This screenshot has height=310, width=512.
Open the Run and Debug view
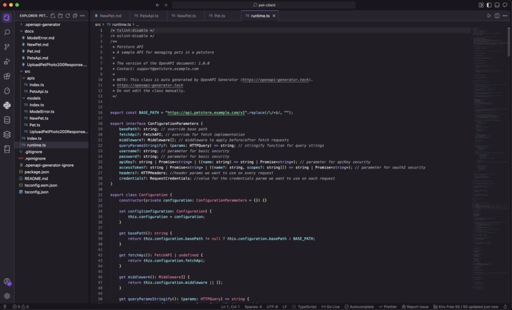tap(7, 61)
